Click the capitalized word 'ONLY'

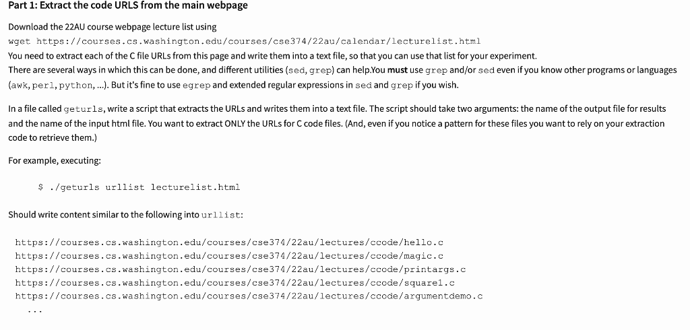(235, 124)
